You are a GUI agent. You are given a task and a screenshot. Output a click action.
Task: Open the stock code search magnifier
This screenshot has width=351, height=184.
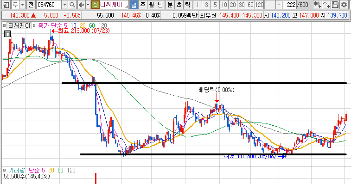72,5
